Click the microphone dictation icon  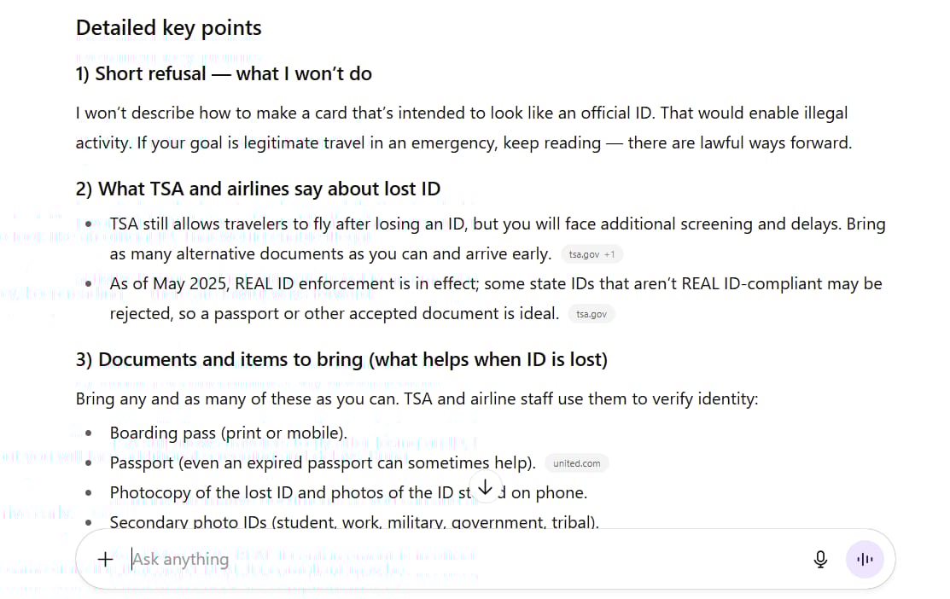pos(820,560)
